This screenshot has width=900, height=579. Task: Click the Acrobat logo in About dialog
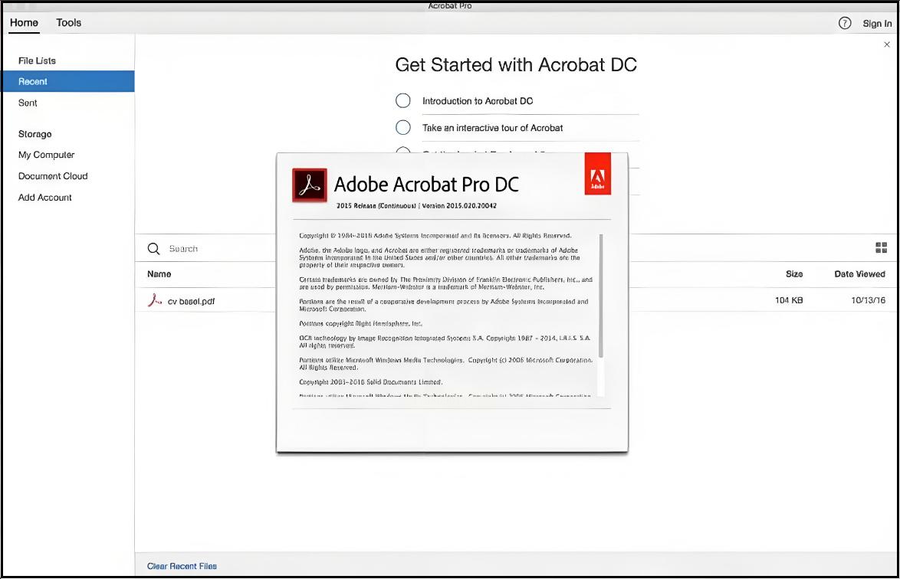(310, 185)
